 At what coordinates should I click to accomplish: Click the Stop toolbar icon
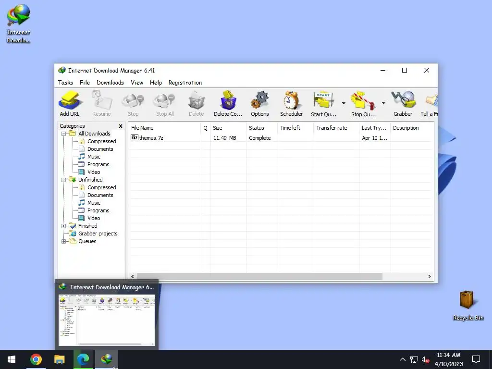(x=133, y=104)
